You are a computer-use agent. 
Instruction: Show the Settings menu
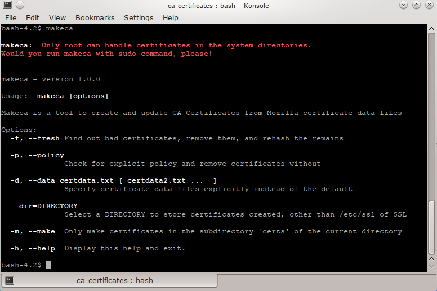point(139,17)
